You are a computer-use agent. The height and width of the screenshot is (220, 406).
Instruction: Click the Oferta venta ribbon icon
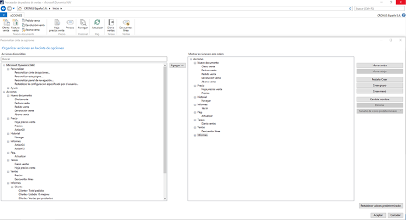tap(5, 25)
